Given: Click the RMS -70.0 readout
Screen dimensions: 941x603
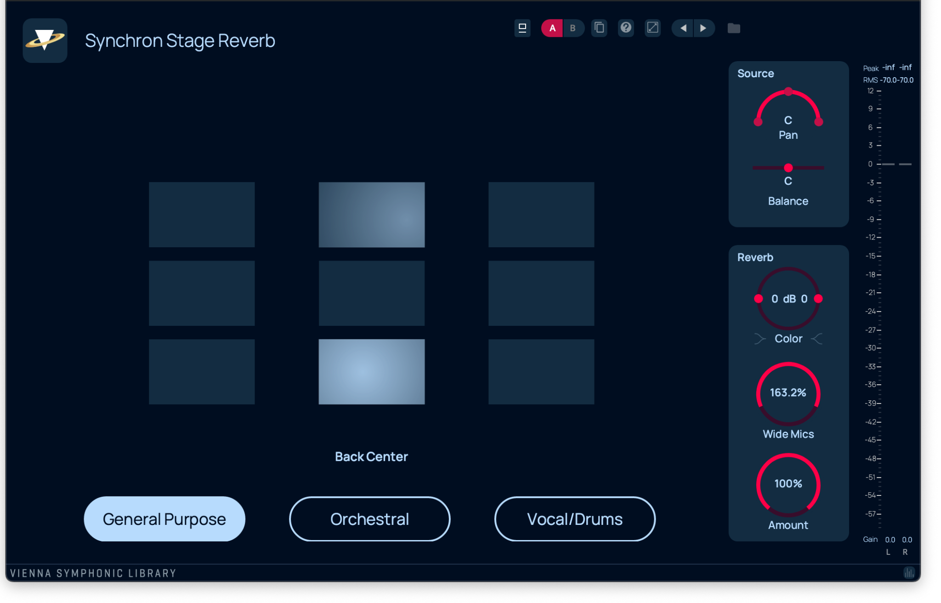Looking at the screenshot, I should pyautogui.click(x=896, y=80).
